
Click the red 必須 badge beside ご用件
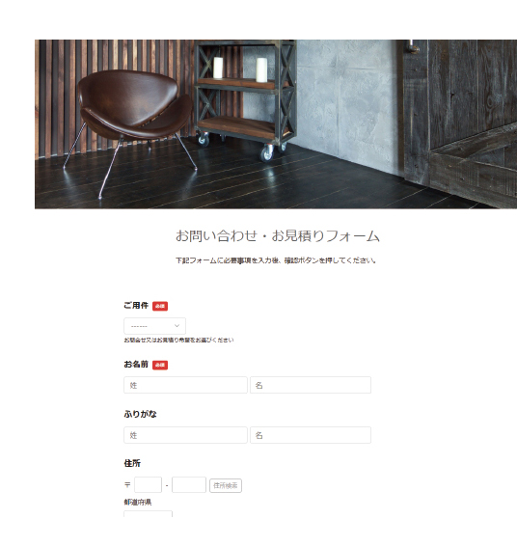160,306
